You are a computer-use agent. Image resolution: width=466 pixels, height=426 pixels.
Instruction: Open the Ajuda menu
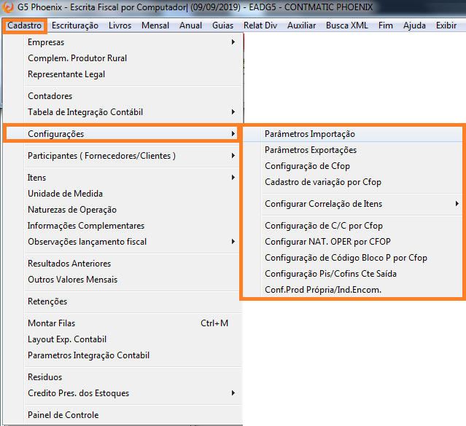pos(414,25)
